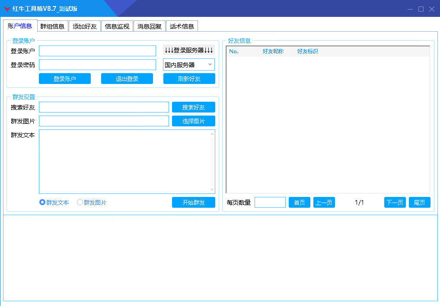
Task: Go to the 信息监视 tab
Action: (117, 26)
